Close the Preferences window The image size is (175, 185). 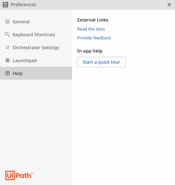click(169, 5)
